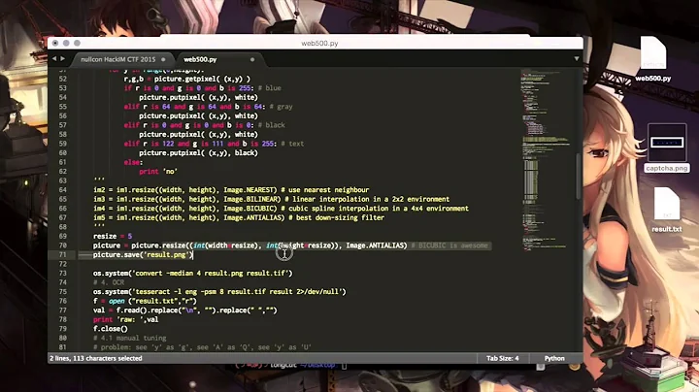Click the f.close() line
The width and height of the screenshot is (699, 392).
(x=110, y=329)
